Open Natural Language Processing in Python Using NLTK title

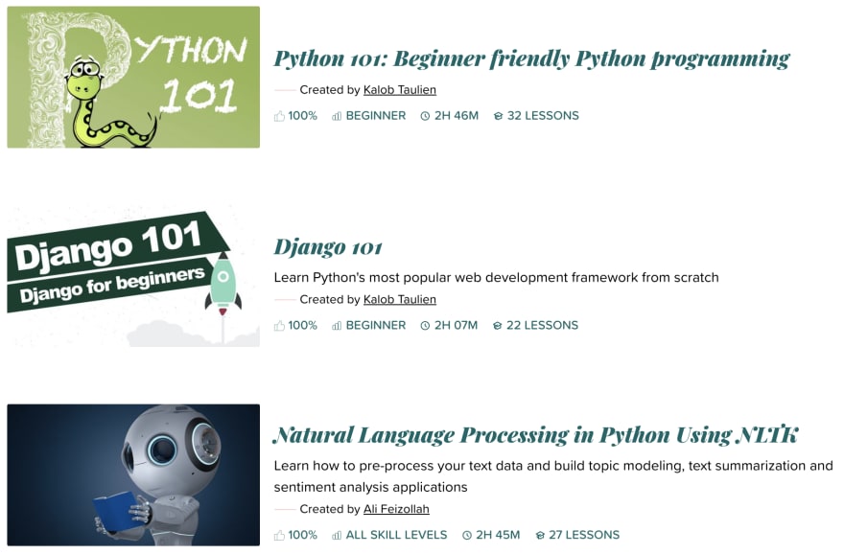point(535,435)
